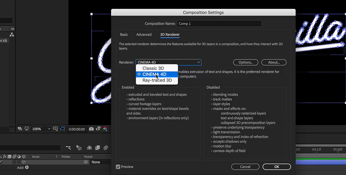346x175 pixels.
Task: Click the primary viewer monitor icon
Action: [x=27, y=129]
